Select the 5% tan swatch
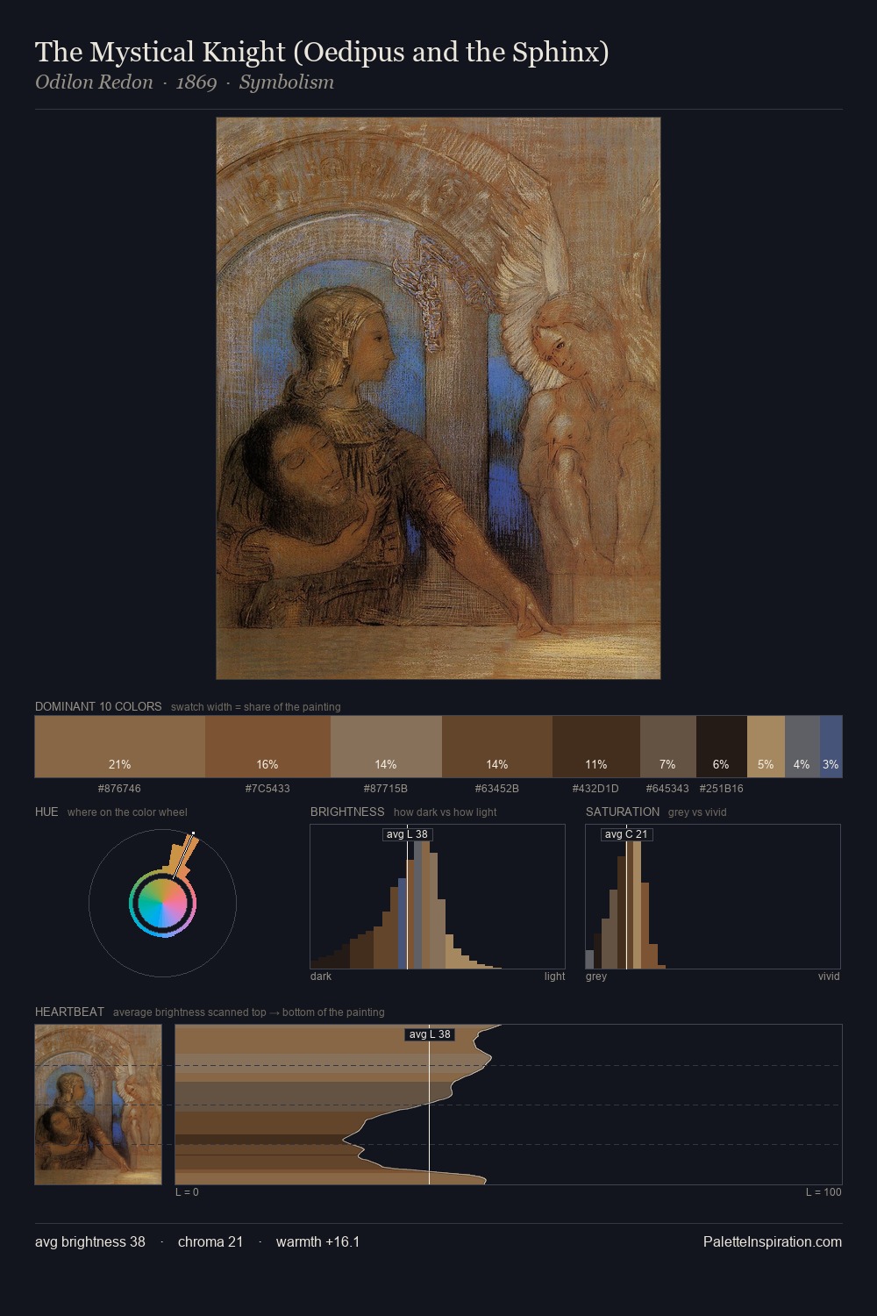Viewport: 877px width, 1316px height. click(x=766, y=747)
